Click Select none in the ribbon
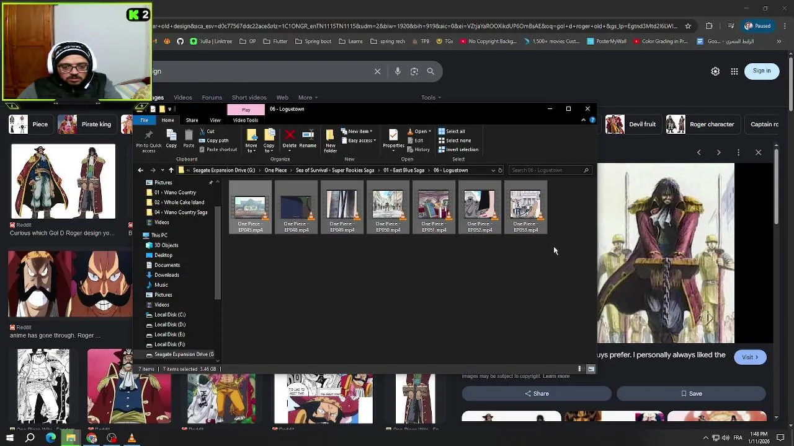This screenshot has height=446, width=794. pos(455,141)
